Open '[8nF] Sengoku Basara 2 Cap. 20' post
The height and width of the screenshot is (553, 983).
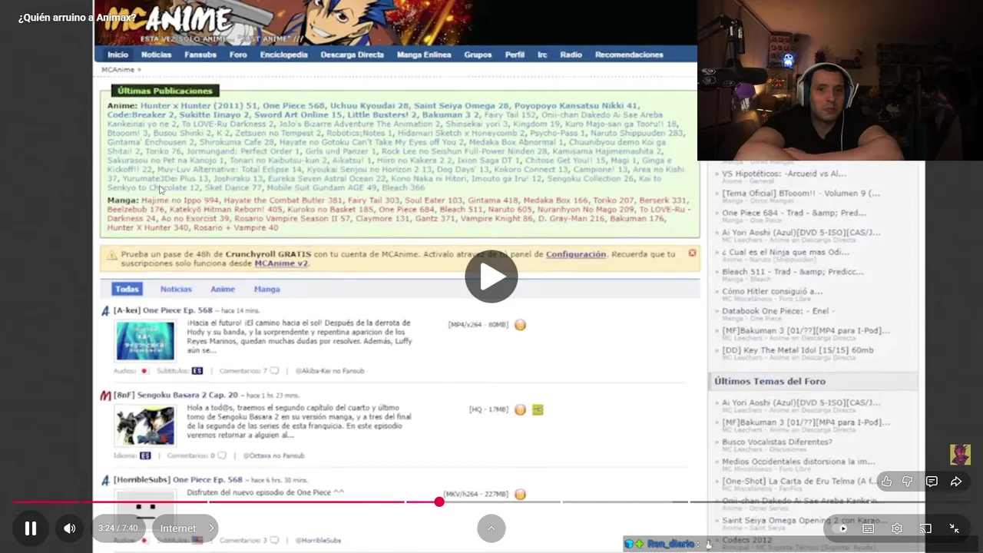pyautogui.click(x=176, y=395)
